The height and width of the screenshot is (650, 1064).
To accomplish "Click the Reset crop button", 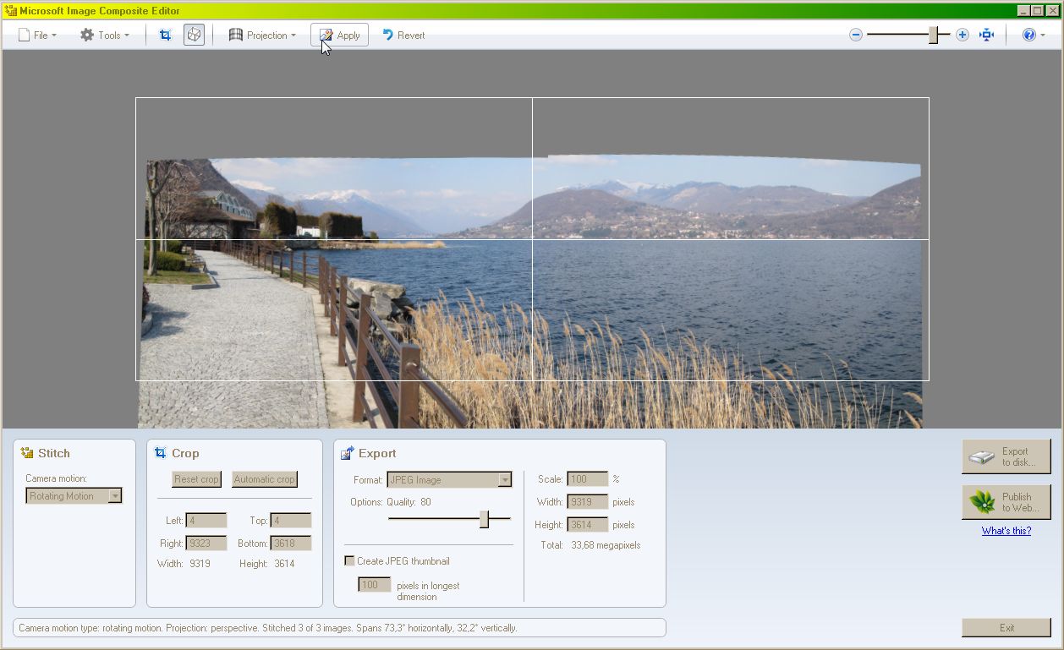I will (x=196, y=479).
